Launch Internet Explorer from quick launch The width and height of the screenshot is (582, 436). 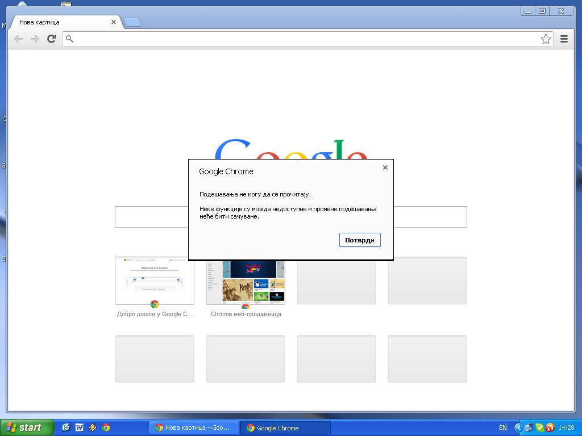[x=66, y=427]
